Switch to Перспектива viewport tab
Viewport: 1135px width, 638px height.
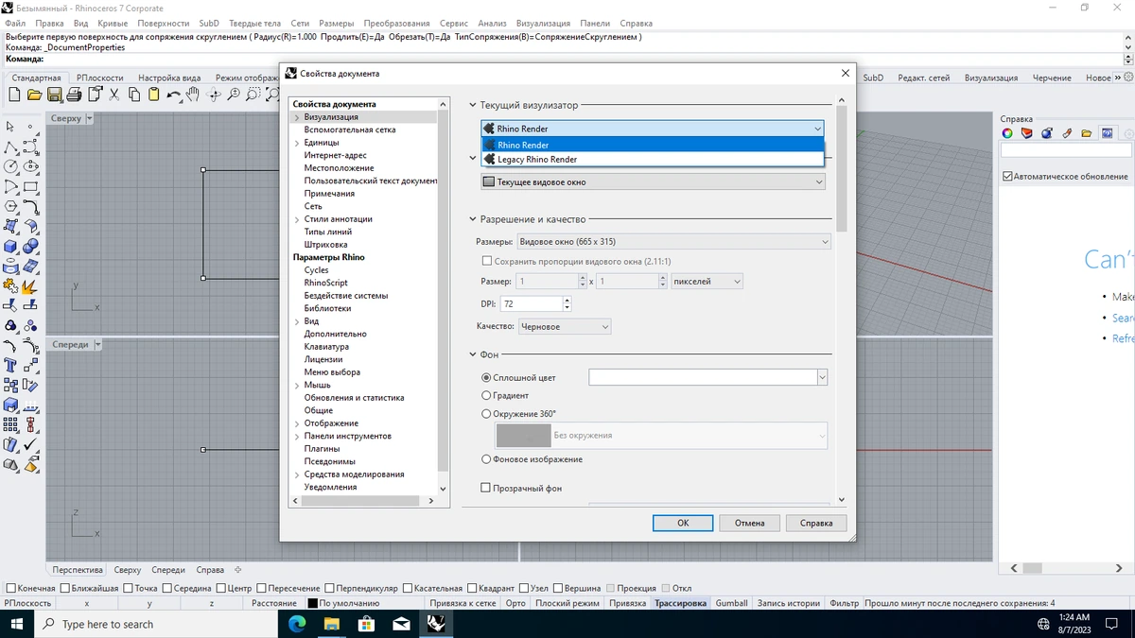(x=78, y=570)
